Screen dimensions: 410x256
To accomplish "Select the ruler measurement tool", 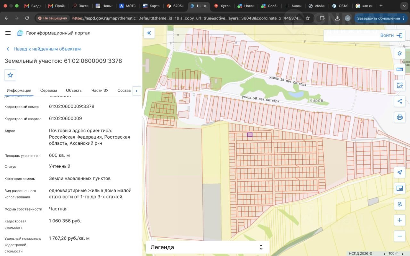I will coord(399,69).
